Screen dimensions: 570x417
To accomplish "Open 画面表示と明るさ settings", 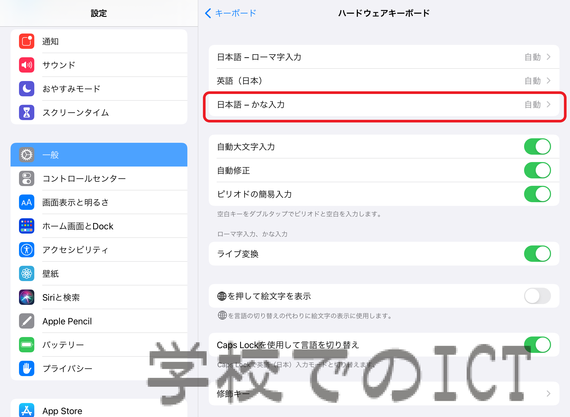I will (x=99, y=202).
